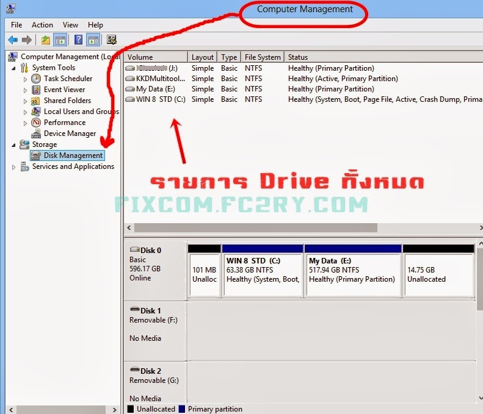Screen dimensions: 483x414
Task: Toggle Show/Hide Action Pane toolbar icon
Action: [x=93, y=40]
